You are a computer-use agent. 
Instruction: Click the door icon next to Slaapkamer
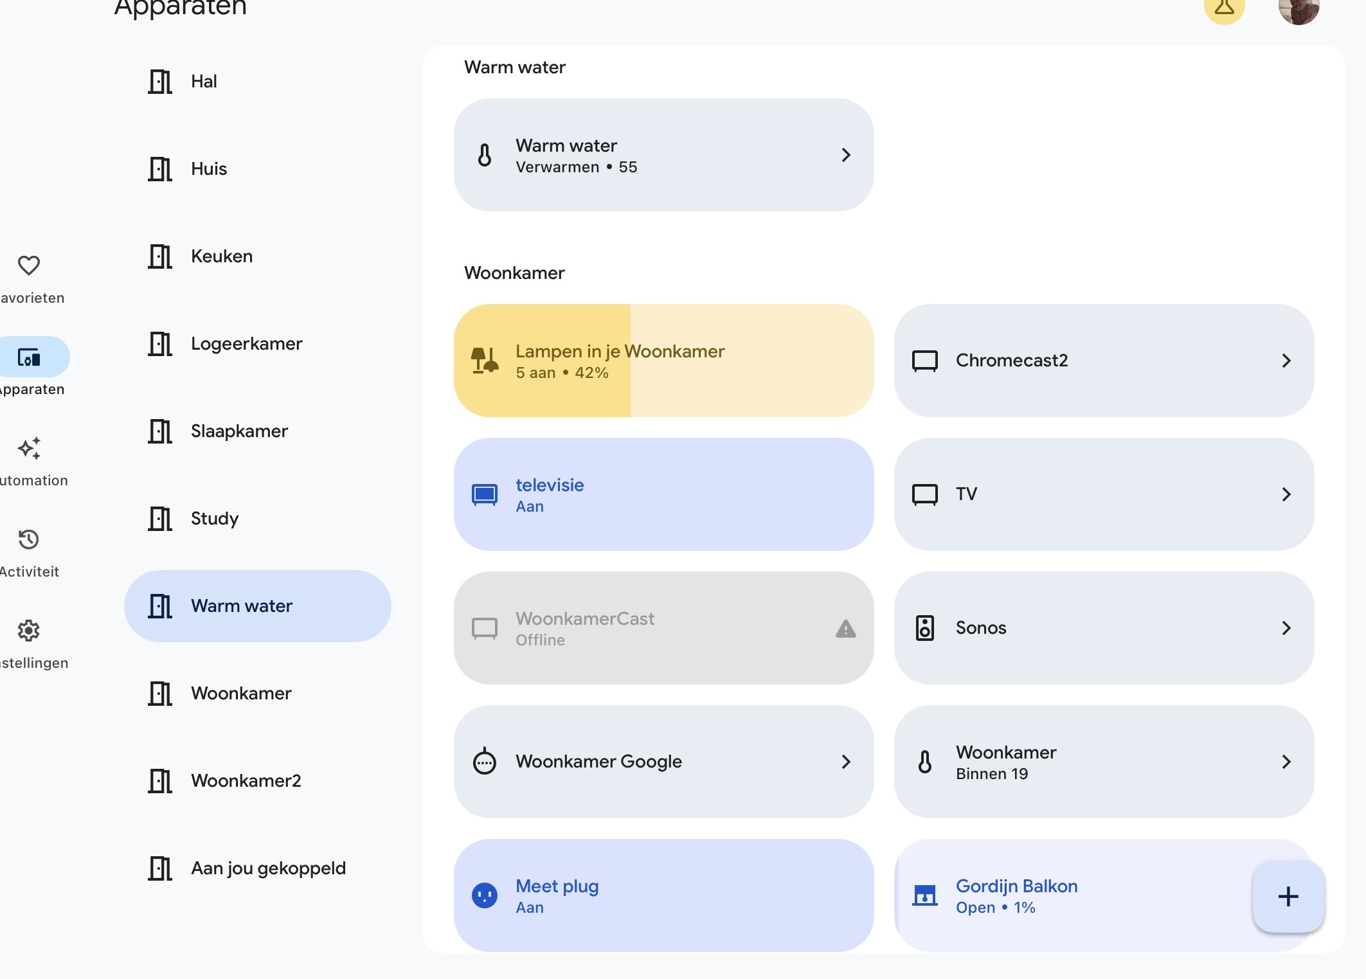[x=160, y=431]
